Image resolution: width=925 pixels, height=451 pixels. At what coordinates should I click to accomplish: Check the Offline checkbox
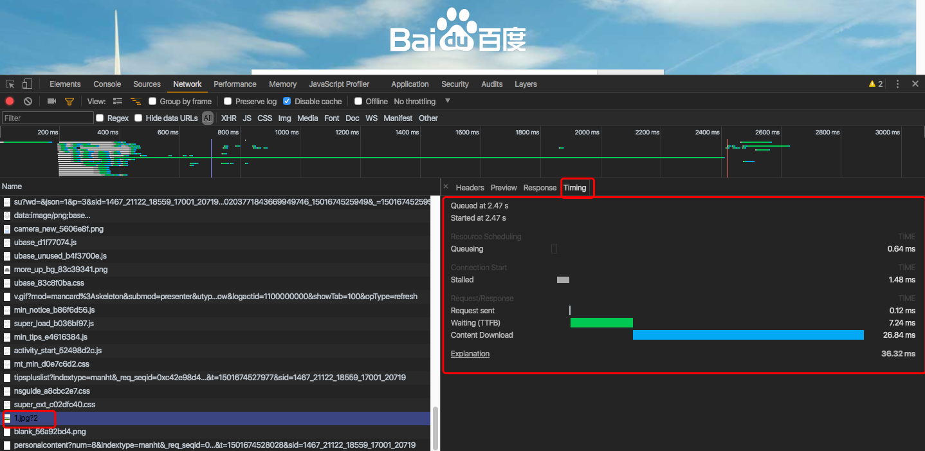[358, 101]
